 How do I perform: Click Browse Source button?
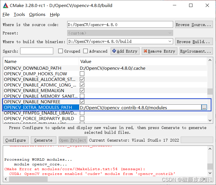tap(194, 25)
